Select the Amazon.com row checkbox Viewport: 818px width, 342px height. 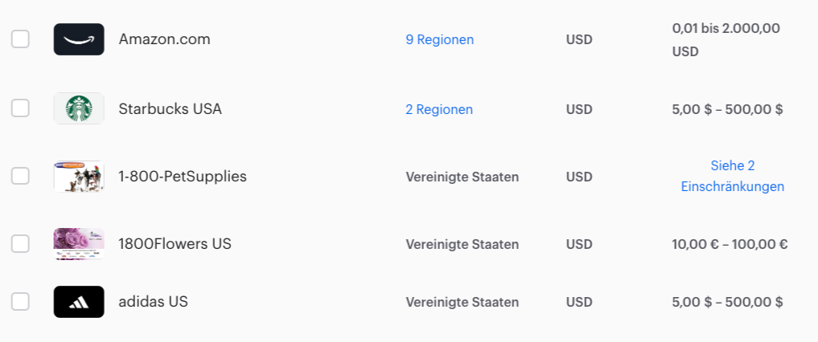click(20, 39)
